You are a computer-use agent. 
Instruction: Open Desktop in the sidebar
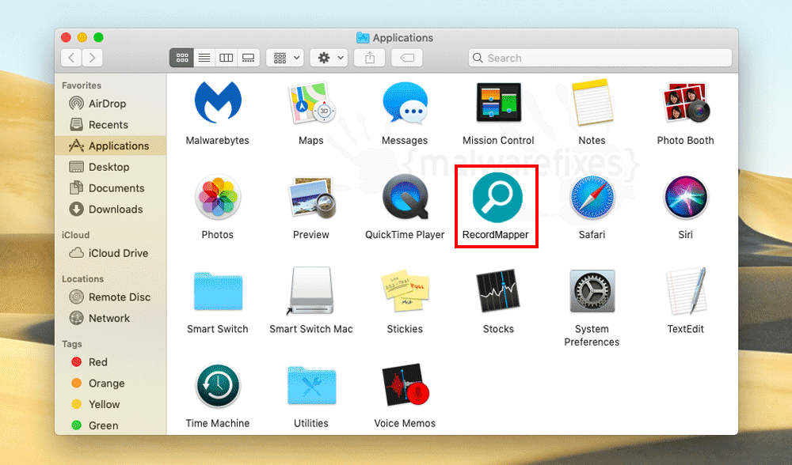tap(111, 167)
